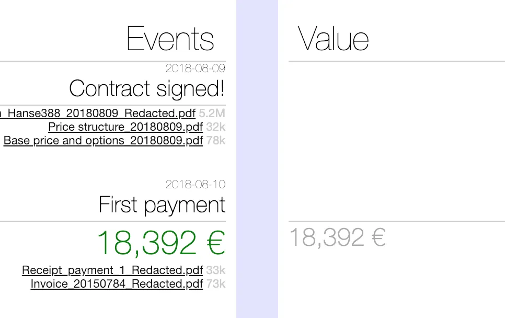
Task: Select the Contract signed! event title
Action: click(x=147, y=88)
